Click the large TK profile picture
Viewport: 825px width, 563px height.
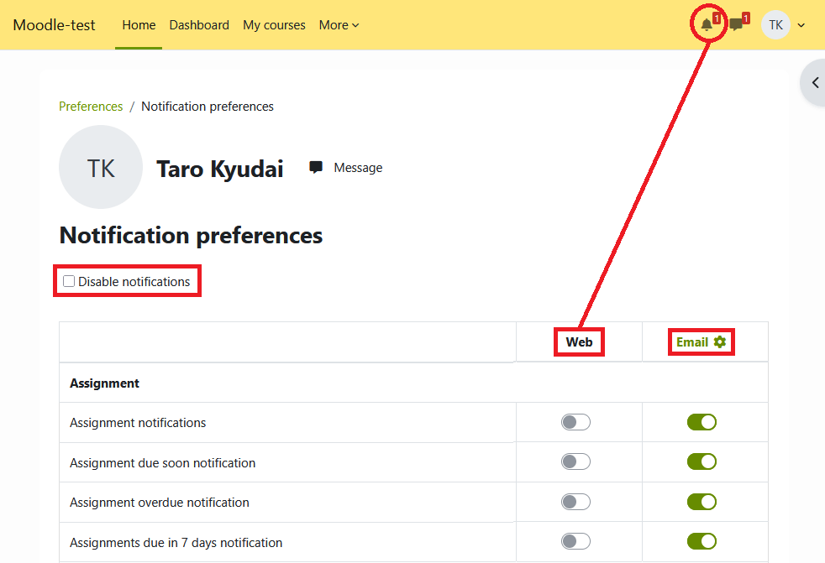click(x=101, y=168)
